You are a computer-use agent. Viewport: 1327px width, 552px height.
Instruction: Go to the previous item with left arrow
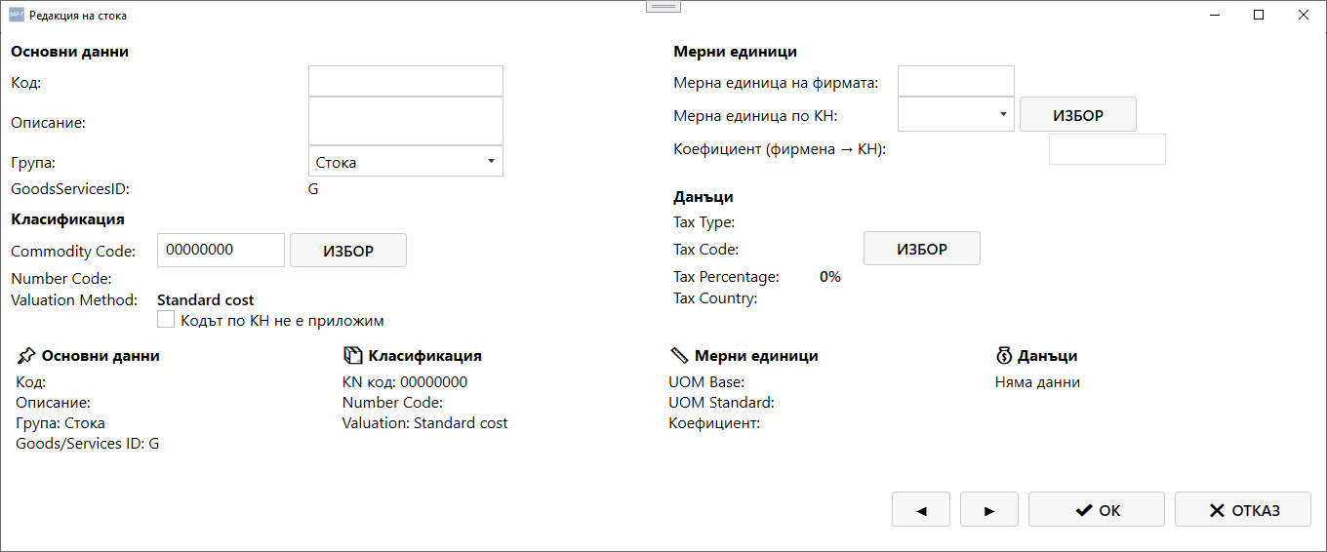click(x=920, y=509)
